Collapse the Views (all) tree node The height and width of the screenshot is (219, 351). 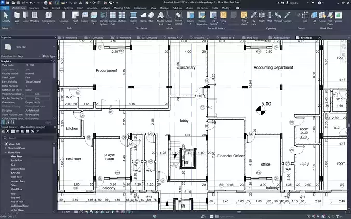point(3,144)
